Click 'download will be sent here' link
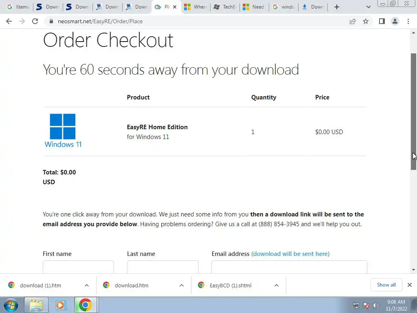 click(x=290, y=253)
